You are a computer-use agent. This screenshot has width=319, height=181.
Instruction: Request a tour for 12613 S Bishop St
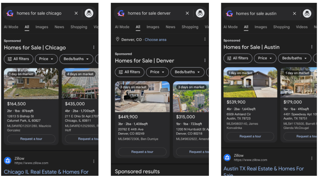(31, 139)
